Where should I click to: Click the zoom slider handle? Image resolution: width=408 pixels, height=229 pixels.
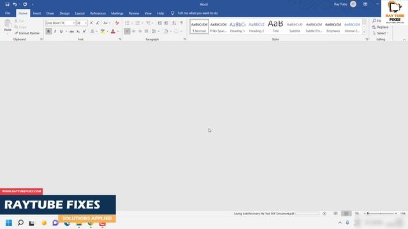[x=368, y=214]
